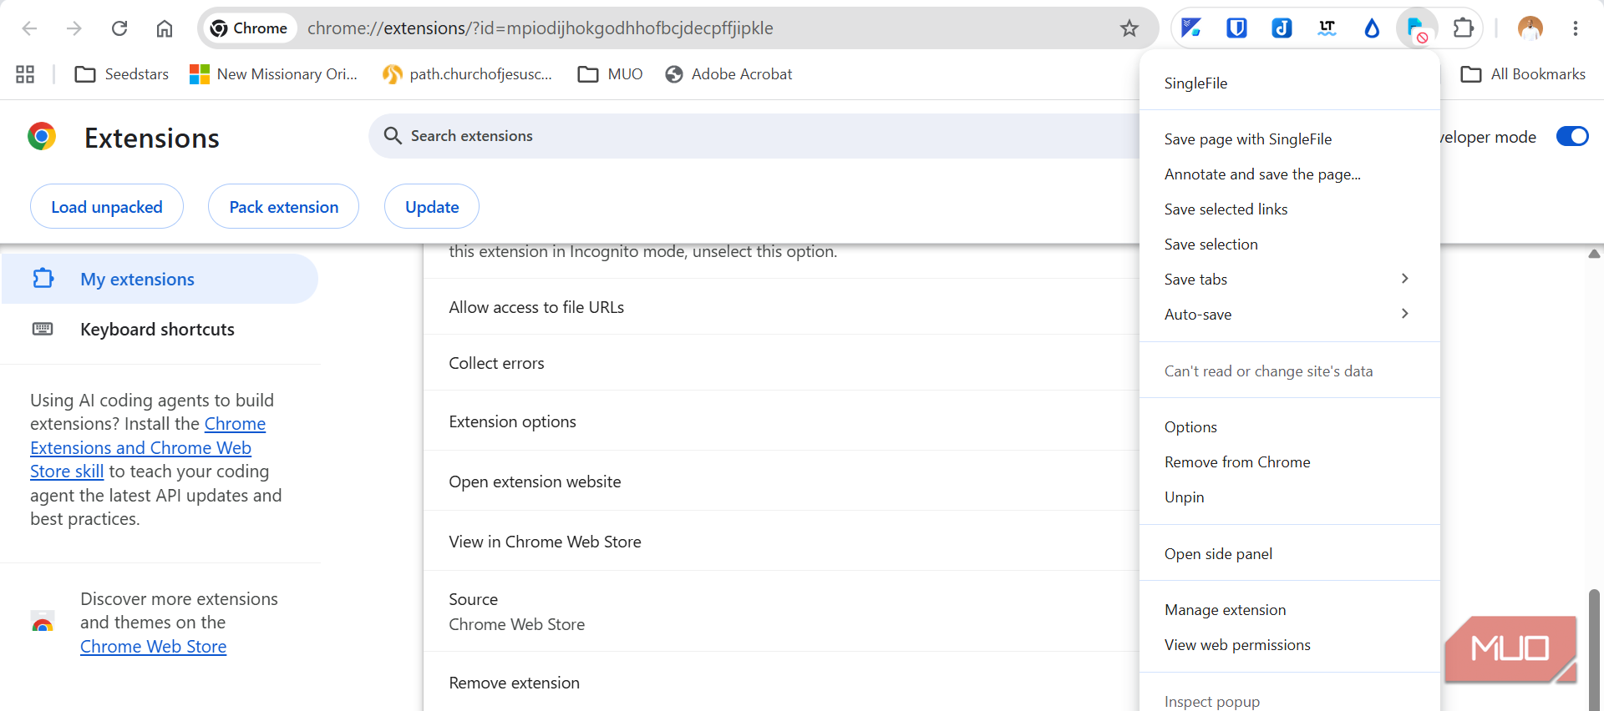Click the blue J extension icon
1604x711 pixels.
1282,28
